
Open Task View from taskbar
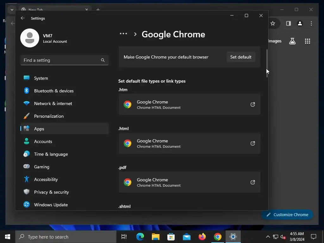pos(124,237)
